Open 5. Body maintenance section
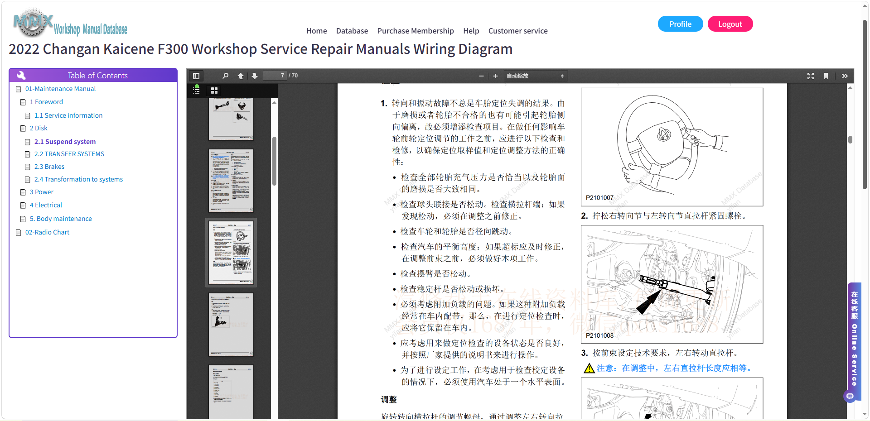The height and width of the screenshot is (421, 870). (x=61, y=219)
